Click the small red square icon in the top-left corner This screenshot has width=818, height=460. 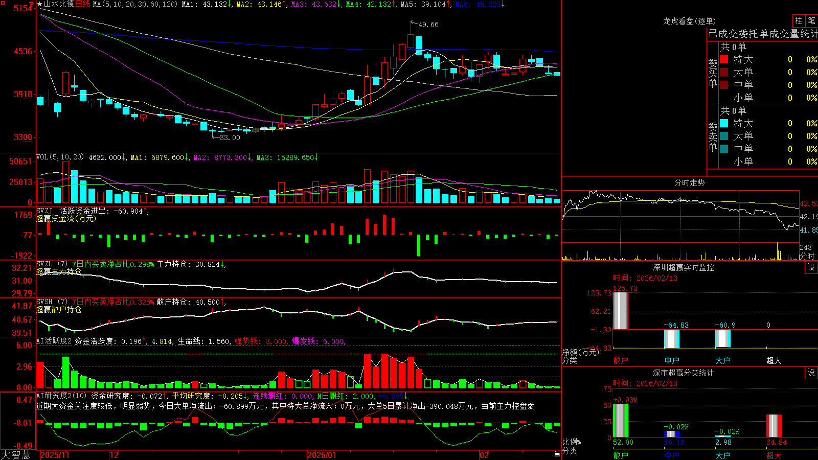tap(2, 3)
